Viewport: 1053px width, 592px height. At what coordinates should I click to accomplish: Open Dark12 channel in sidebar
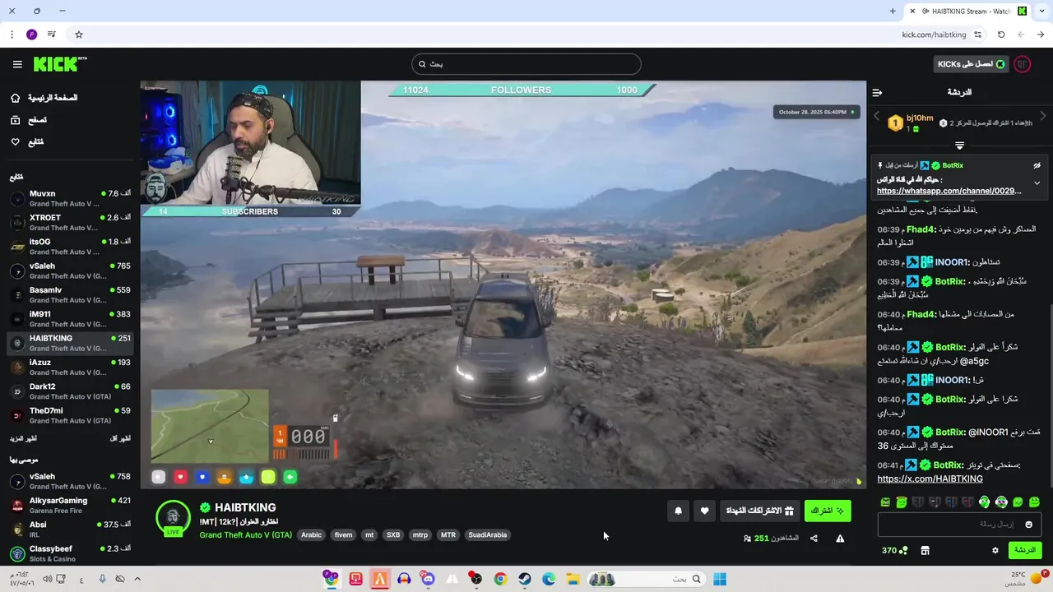tap(70, 391)
